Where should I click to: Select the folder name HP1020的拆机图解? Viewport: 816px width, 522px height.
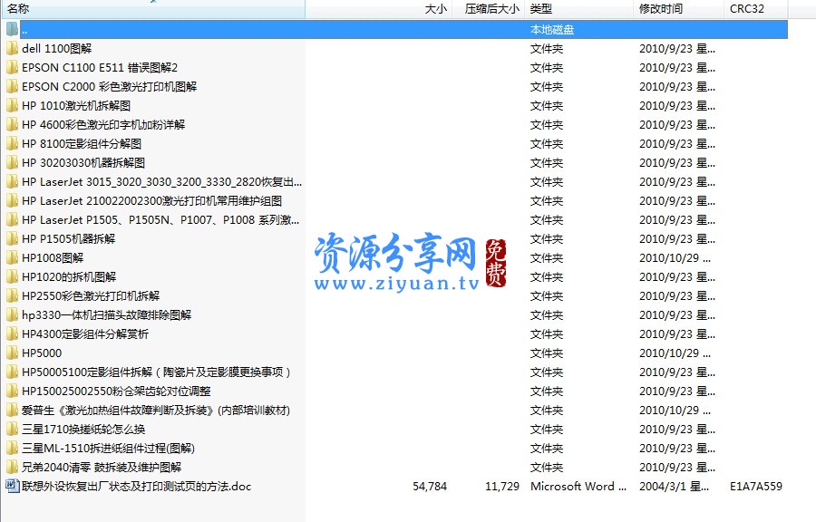coord(69,276)
